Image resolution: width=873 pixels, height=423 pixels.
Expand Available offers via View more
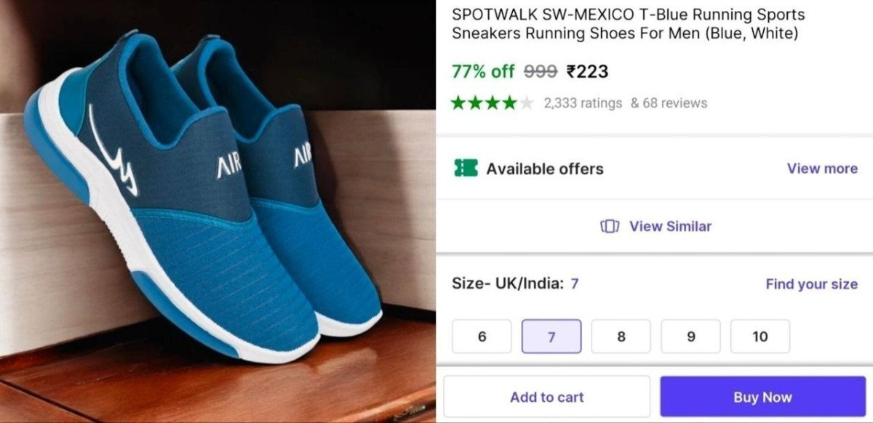[x=822, y=169]
